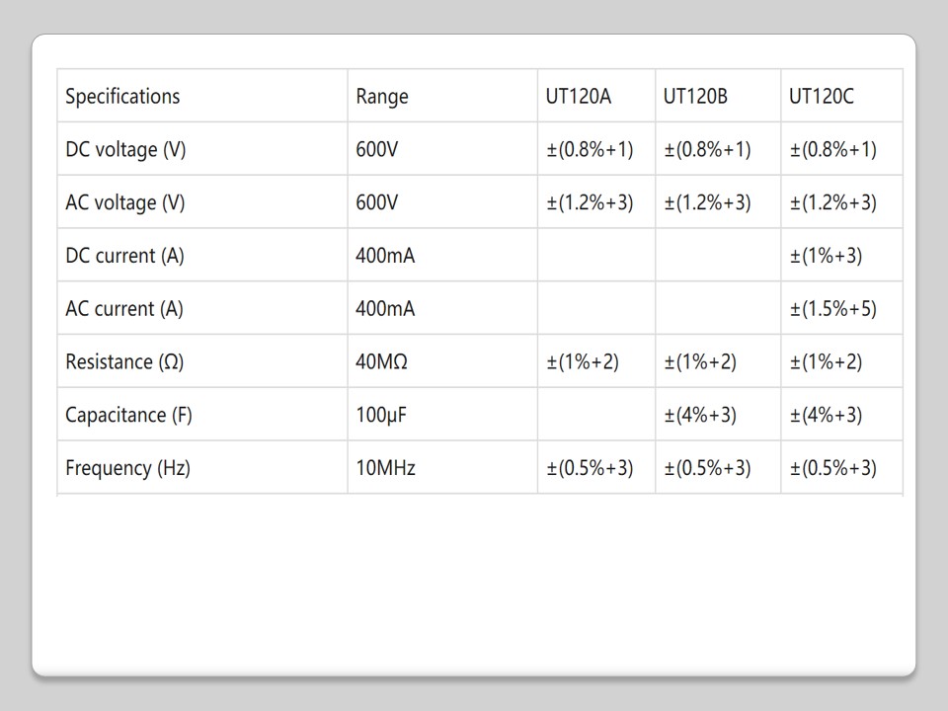Click the 10MHz range cell
The image size is (948, 711).
[x=385, y=468]
